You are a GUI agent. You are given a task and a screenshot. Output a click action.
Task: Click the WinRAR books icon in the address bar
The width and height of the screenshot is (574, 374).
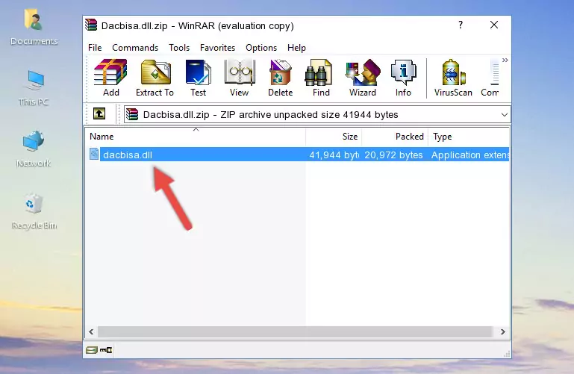133,114
